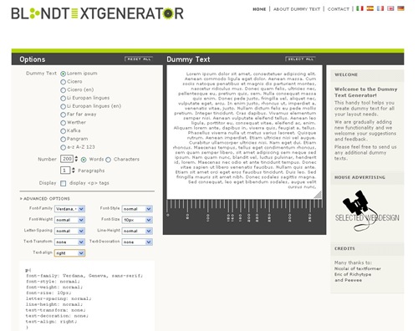The width and height of the screenshot is (418, 331).
Task: Open the Font Weight dropdown
Action: pos(69,220)
